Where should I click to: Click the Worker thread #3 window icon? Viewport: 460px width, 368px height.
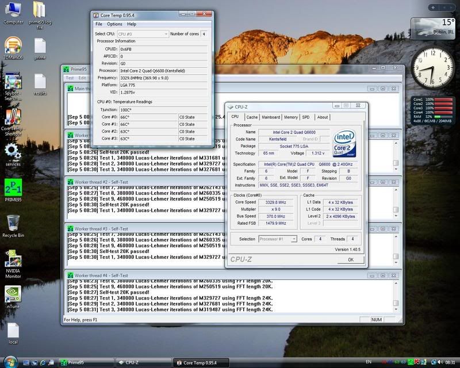click(x=70, y=229)
